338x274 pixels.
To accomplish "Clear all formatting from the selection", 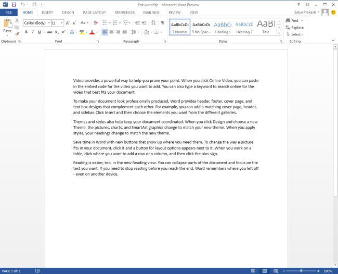I will click(96, 23).
